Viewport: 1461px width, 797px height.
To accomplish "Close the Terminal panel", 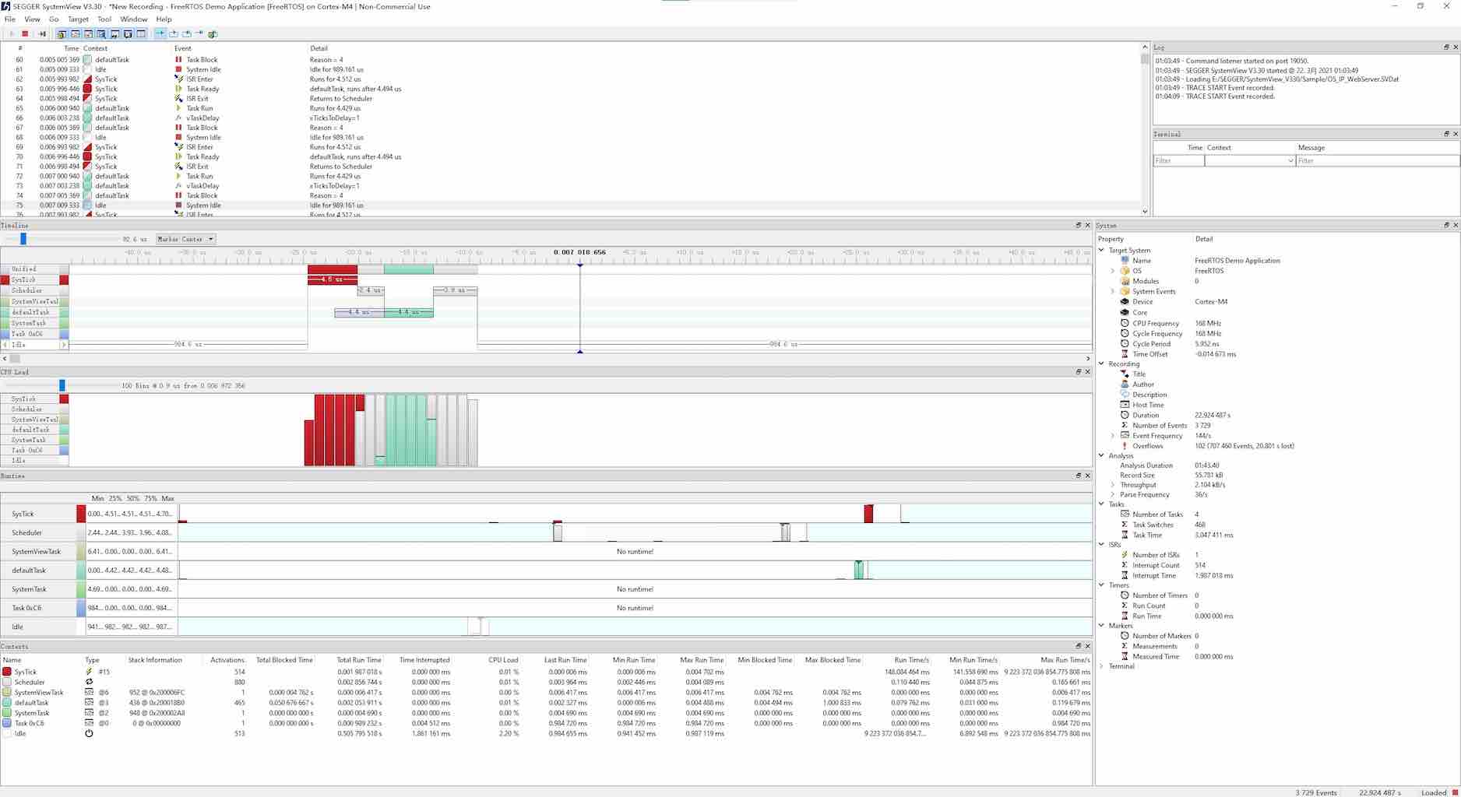I will point(1456,134).
